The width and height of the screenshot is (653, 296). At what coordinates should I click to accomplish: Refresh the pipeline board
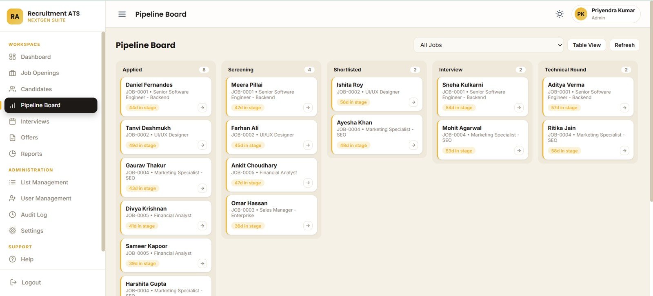tap(624, 45)
